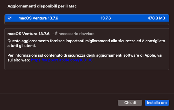Click the Chiudi button
Viewport: 174px width, 110px height.
coord(130,103)
